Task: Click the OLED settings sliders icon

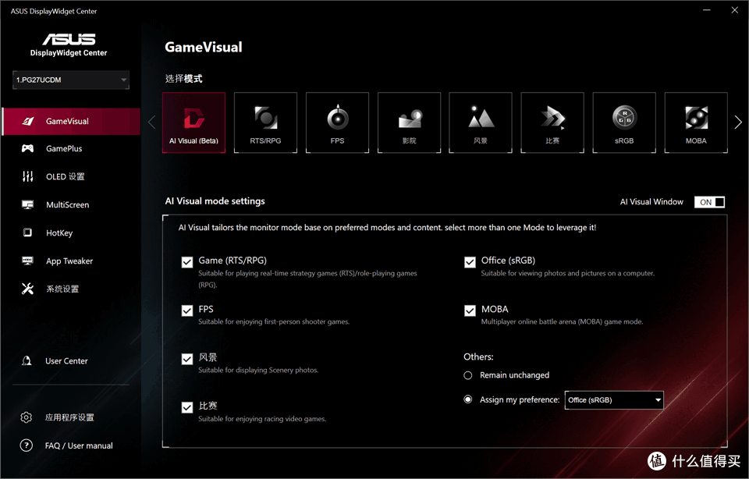Action: point(28,177)
